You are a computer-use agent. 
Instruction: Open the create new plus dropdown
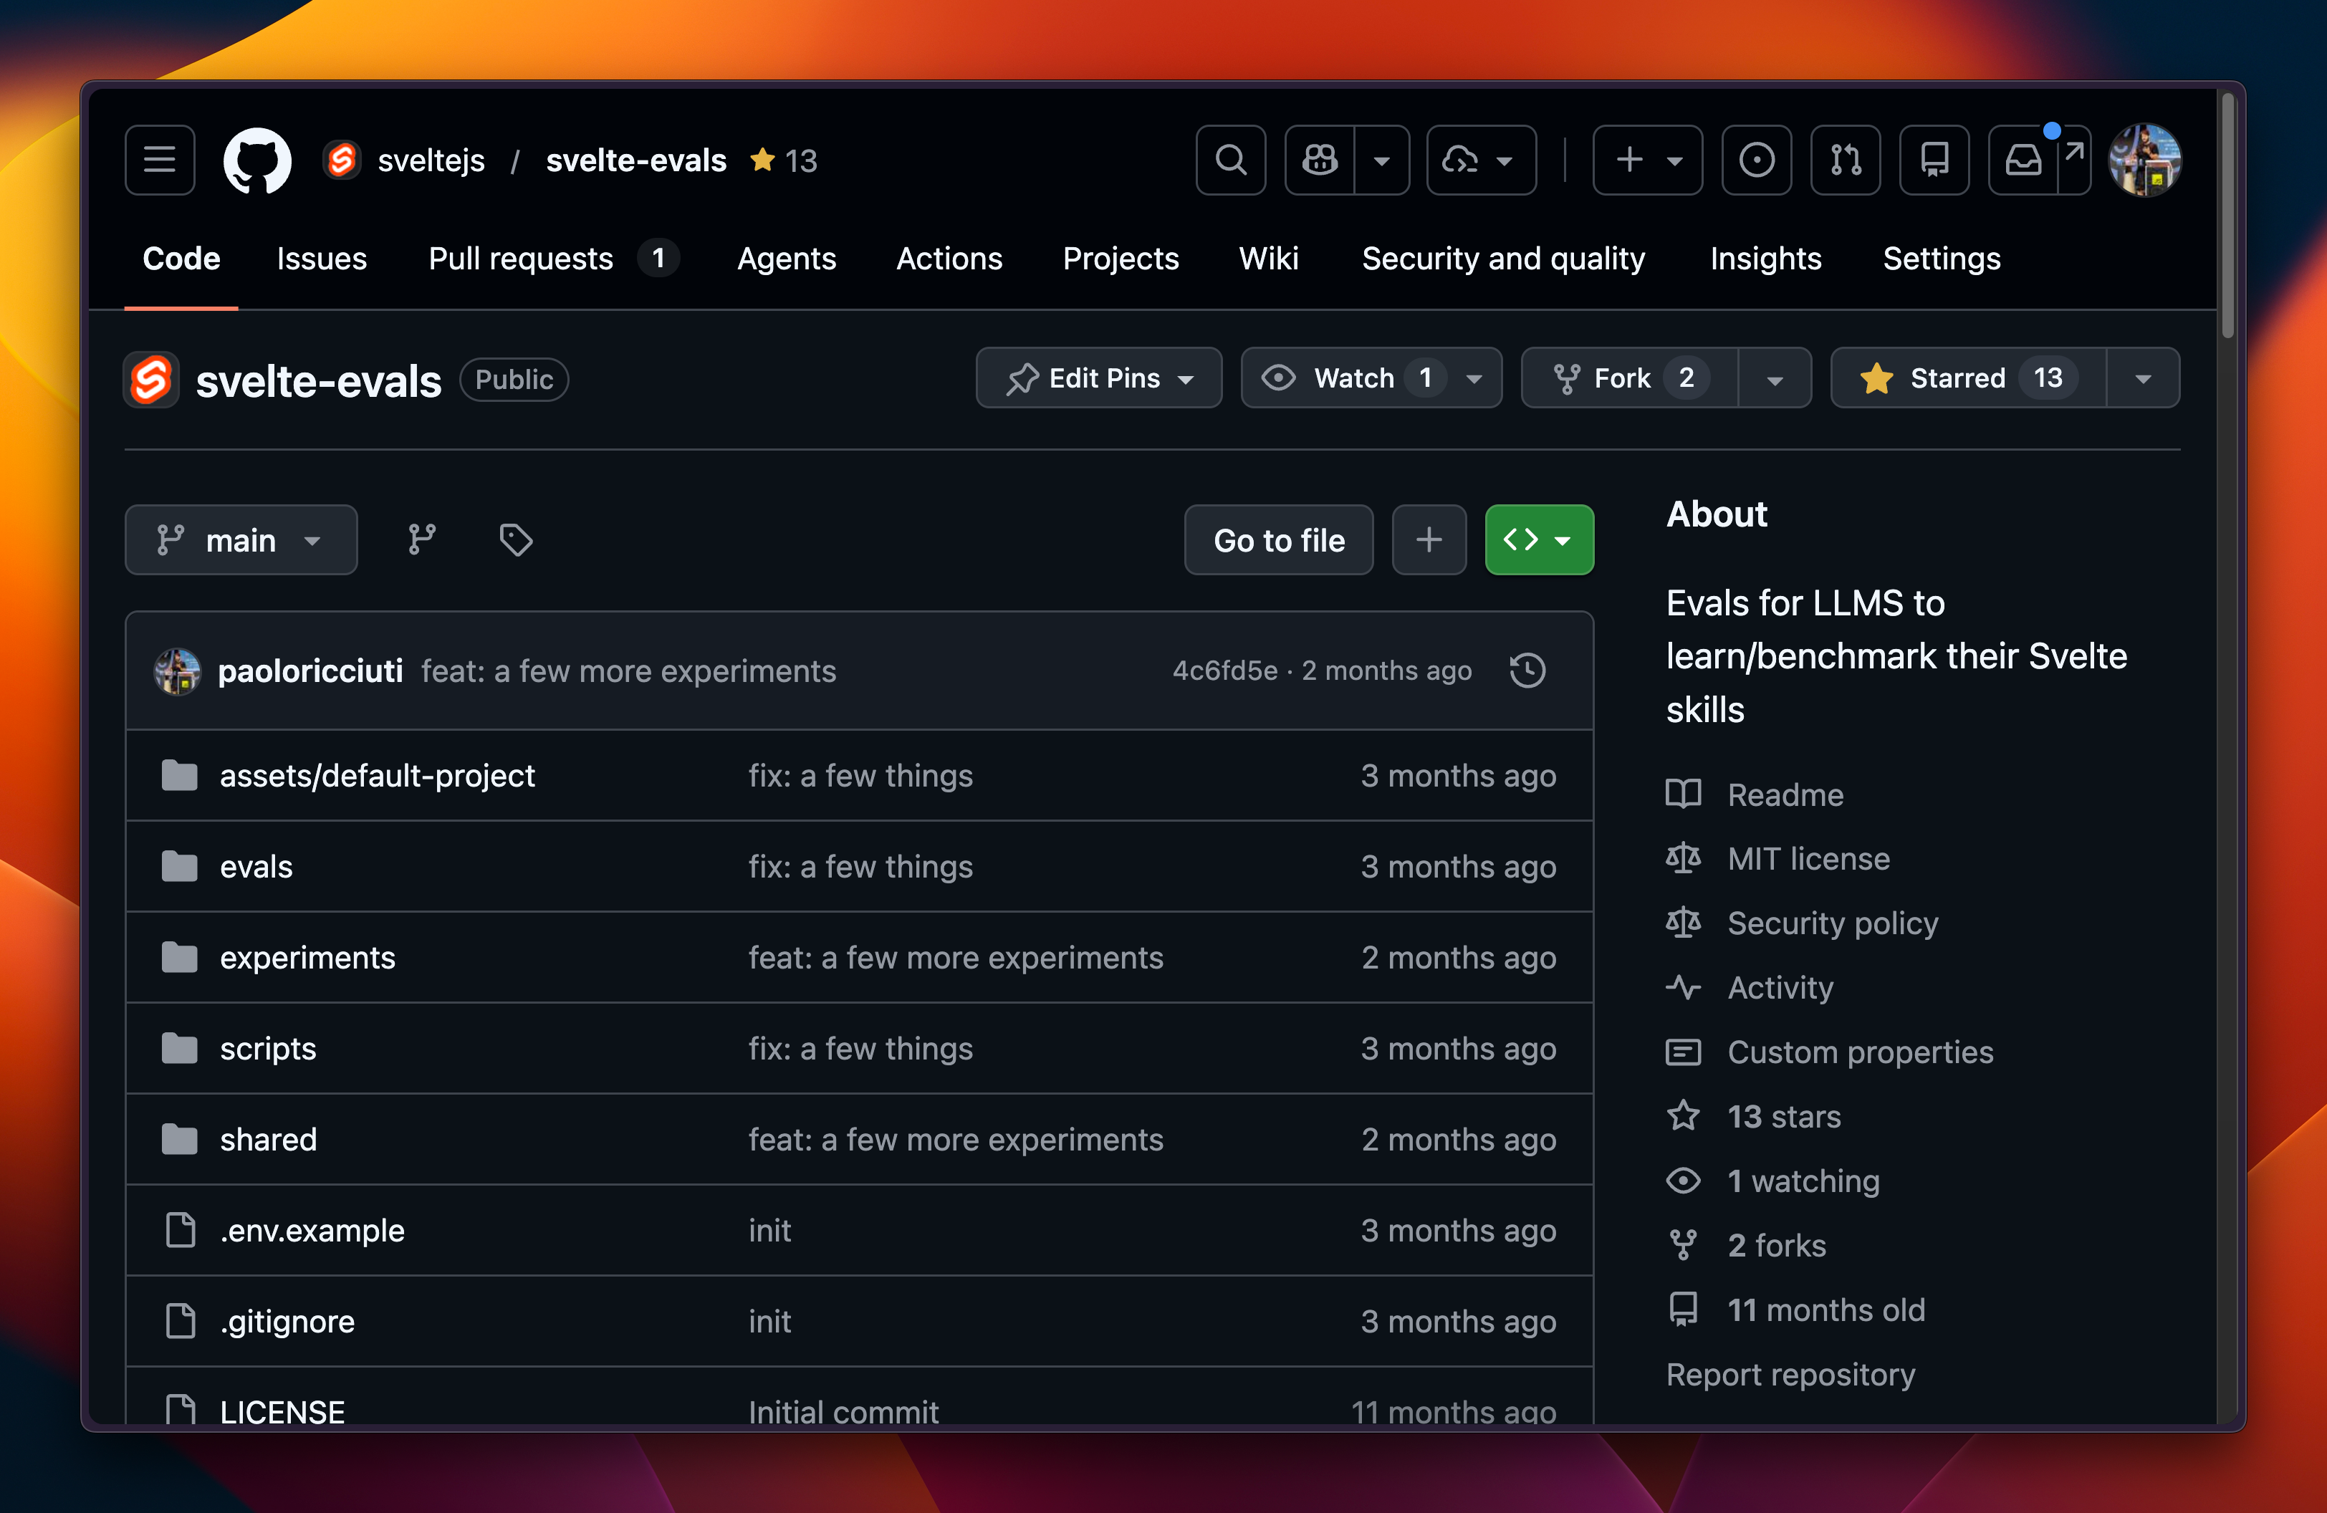[1648, 159]
